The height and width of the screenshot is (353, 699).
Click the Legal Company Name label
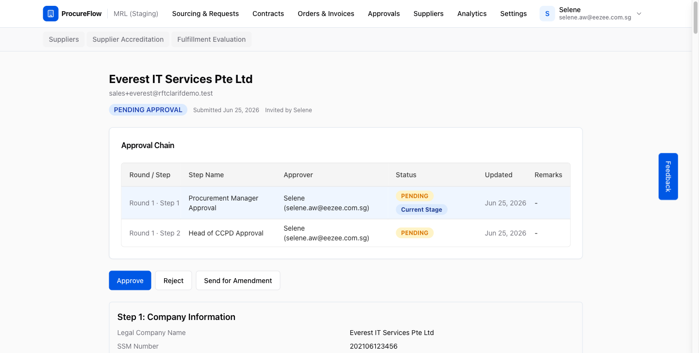point(151,333)
